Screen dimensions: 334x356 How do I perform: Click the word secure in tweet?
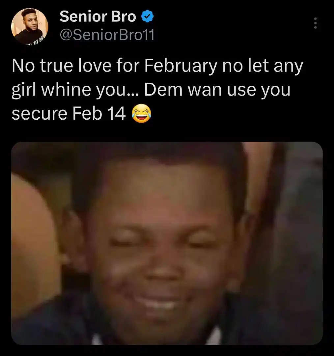click(40, 113)
